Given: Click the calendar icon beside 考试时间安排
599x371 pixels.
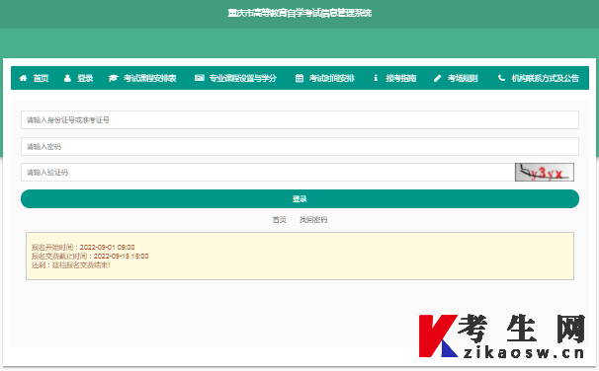Looking at the screenshot, I should point(299,78).
